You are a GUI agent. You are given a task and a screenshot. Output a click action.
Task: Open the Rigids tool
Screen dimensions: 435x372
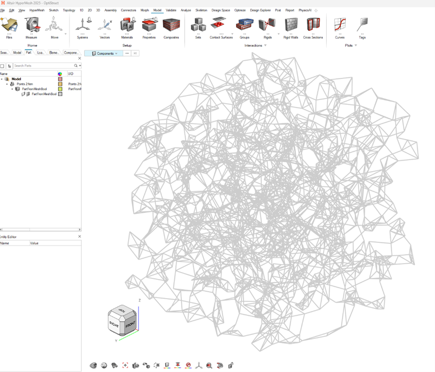268,27
